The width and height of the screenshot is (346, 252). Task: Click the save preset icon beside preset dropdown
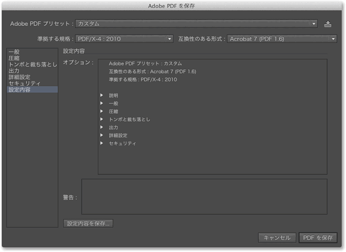click(328, 24)
